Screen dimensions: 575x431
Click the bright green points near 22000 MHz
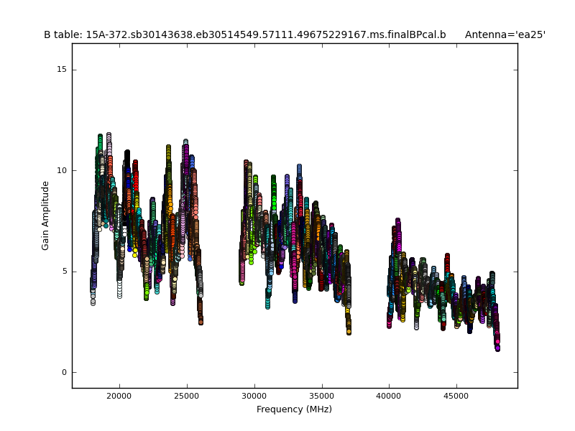point(147,291)
